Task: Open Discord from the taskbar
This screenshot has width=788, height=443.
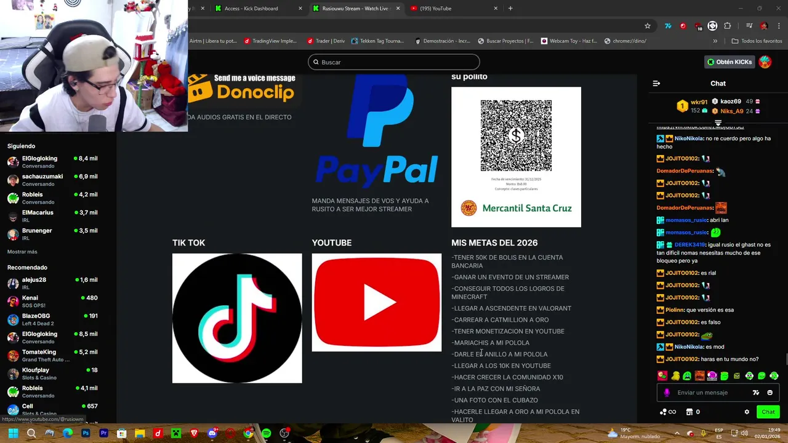Action: coord(212,433)
